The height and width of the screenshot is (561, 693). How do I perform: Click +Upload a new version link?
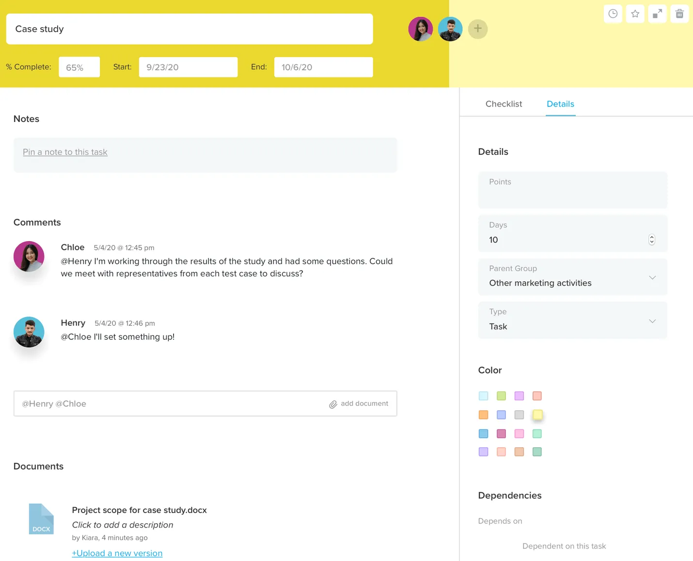click(x=117, y=553)
